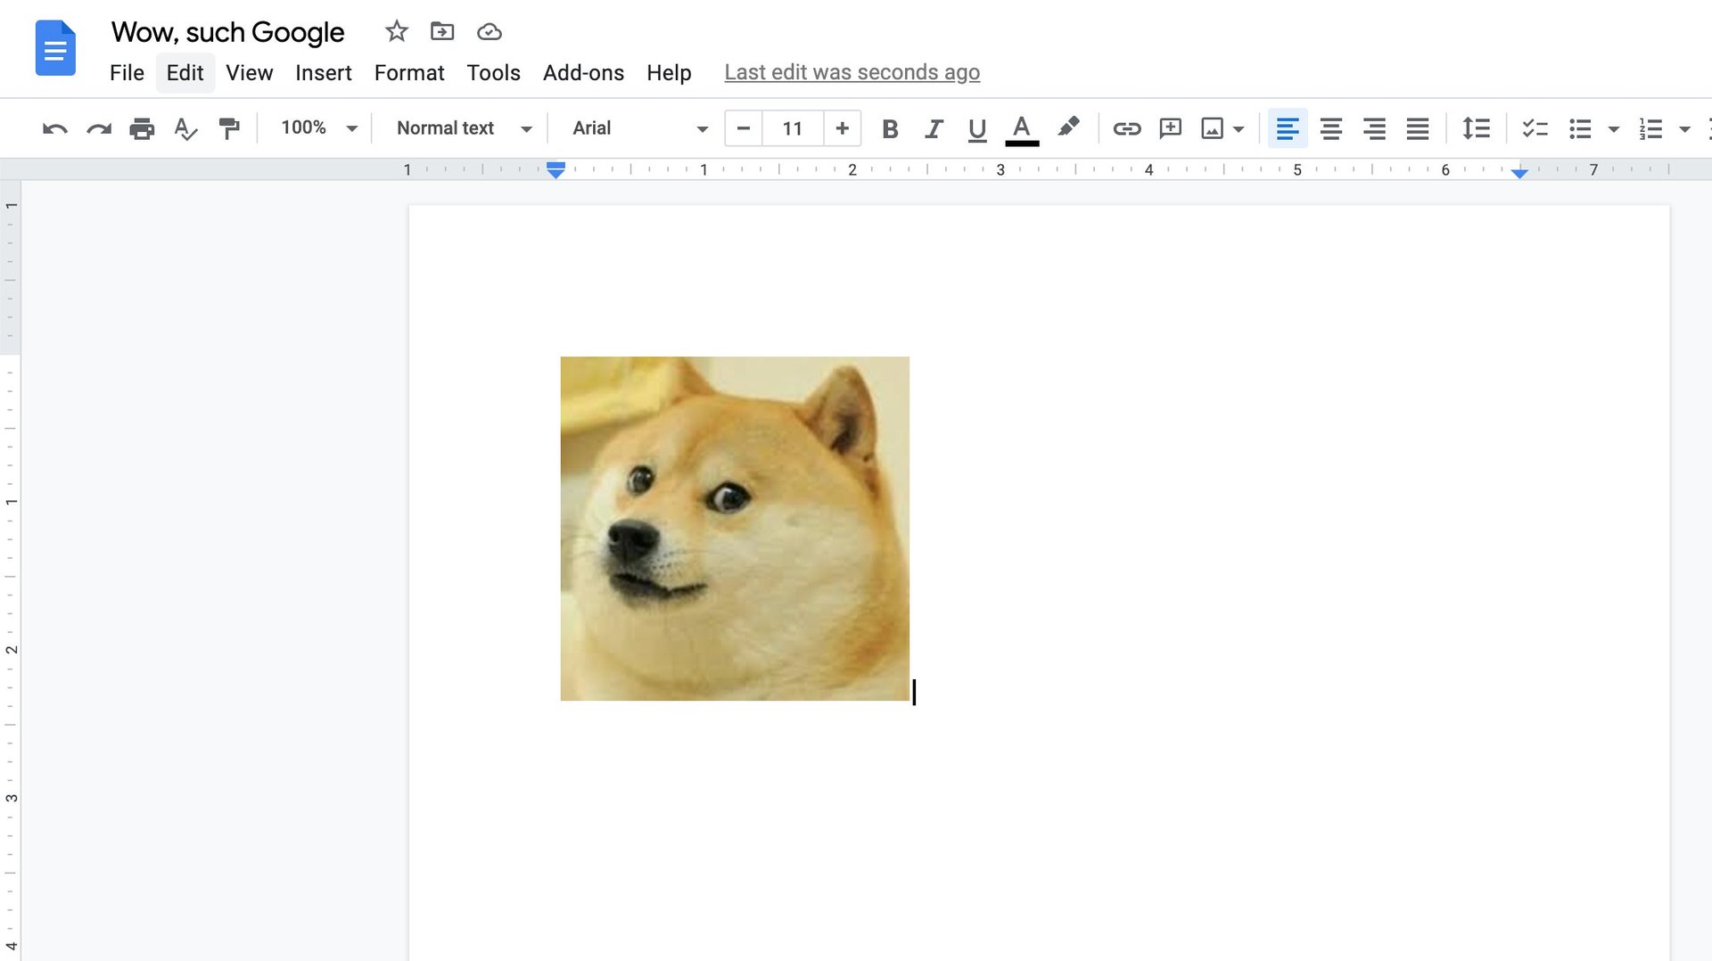Open the File menu
This screenshot has height=961, width=1712.
[x=127, y=73]
